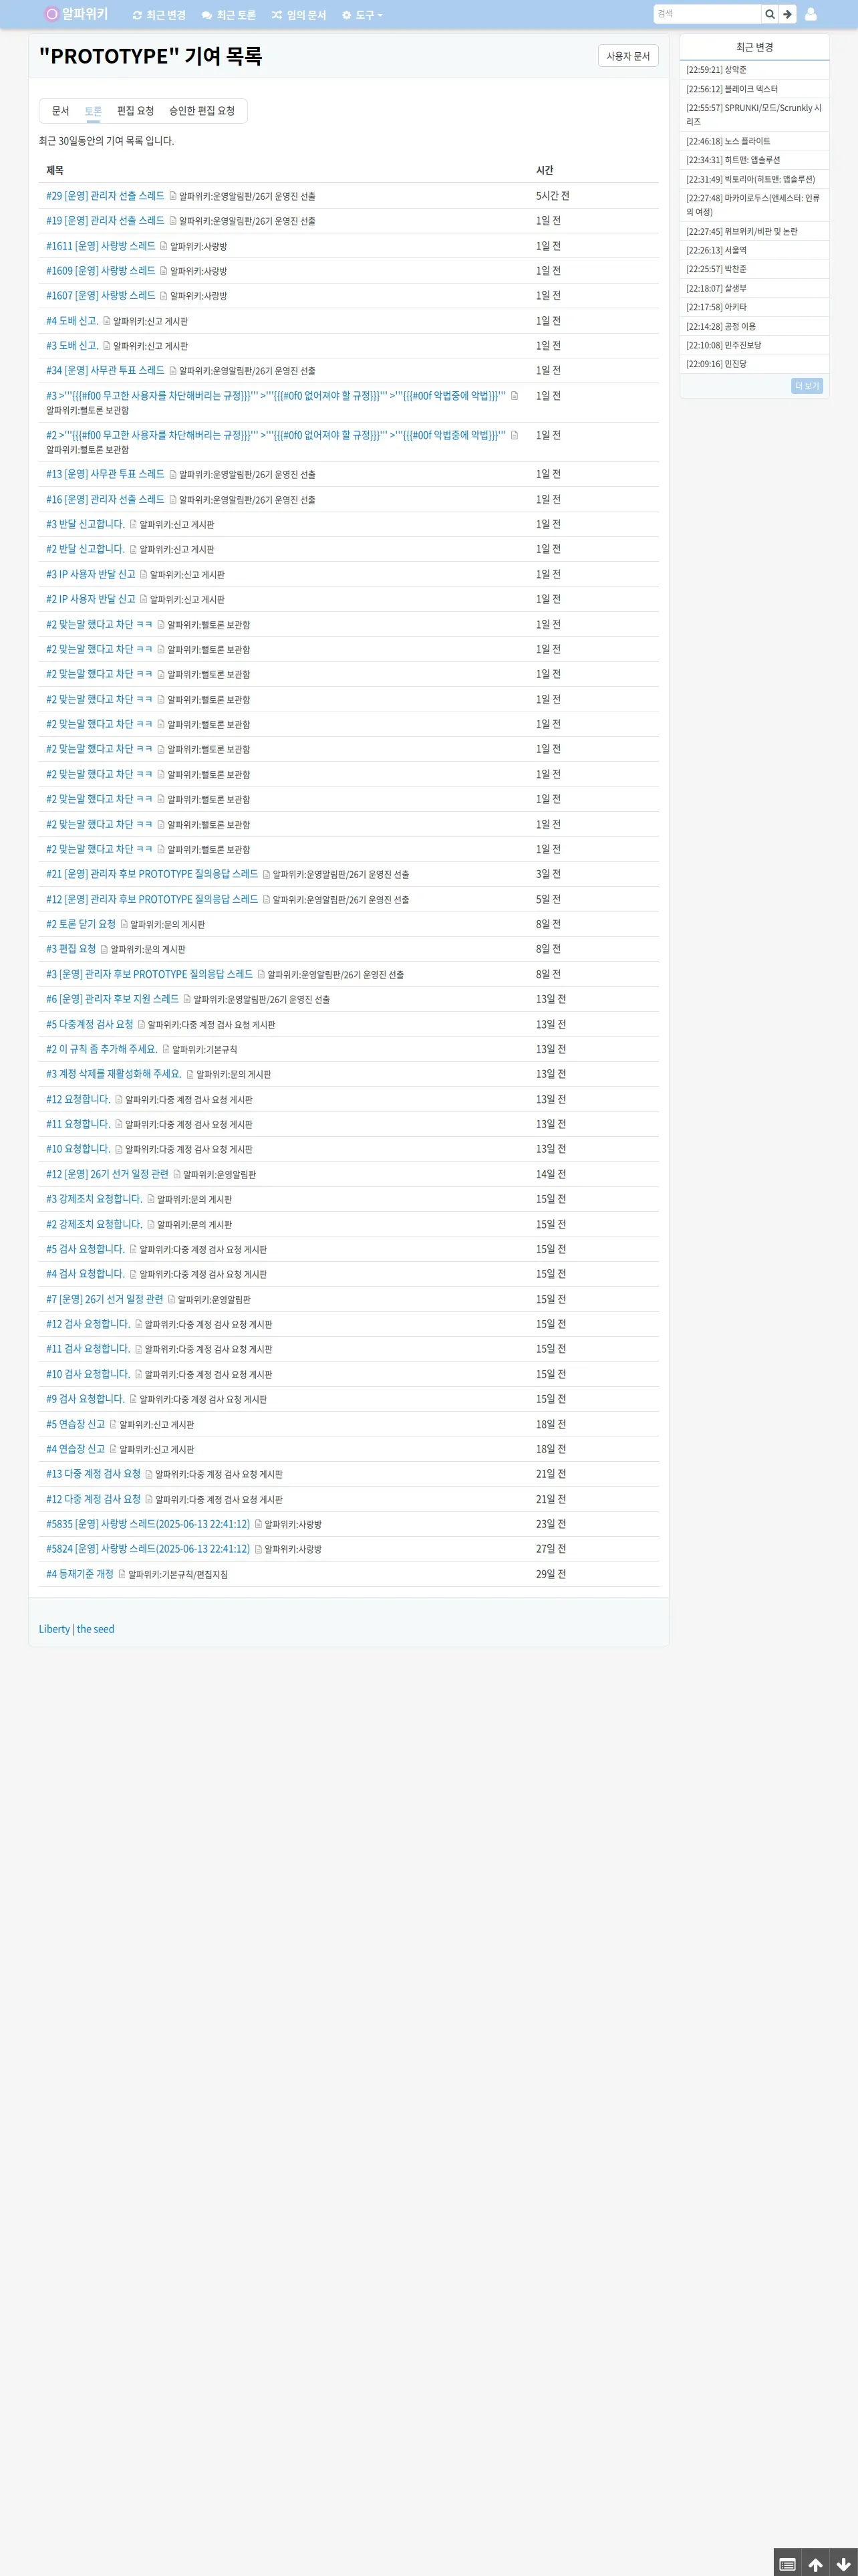Click the 사용자 문서 button
The height and width of the screenshot is (2576, 858).
click(627, 56)
